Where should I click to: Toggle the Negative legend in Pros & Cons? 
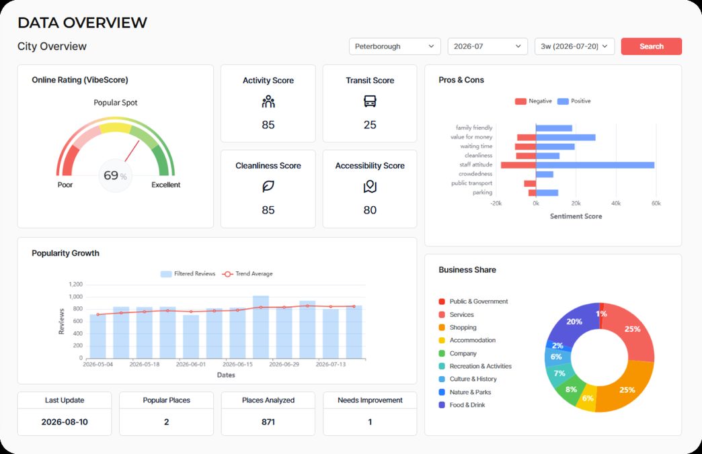533,101
